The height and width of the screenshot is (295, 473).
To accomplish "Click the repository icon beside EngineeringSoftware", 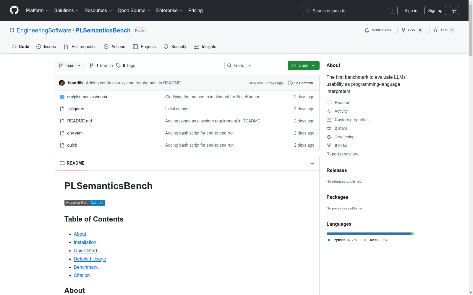I will (x=12, y=30).
